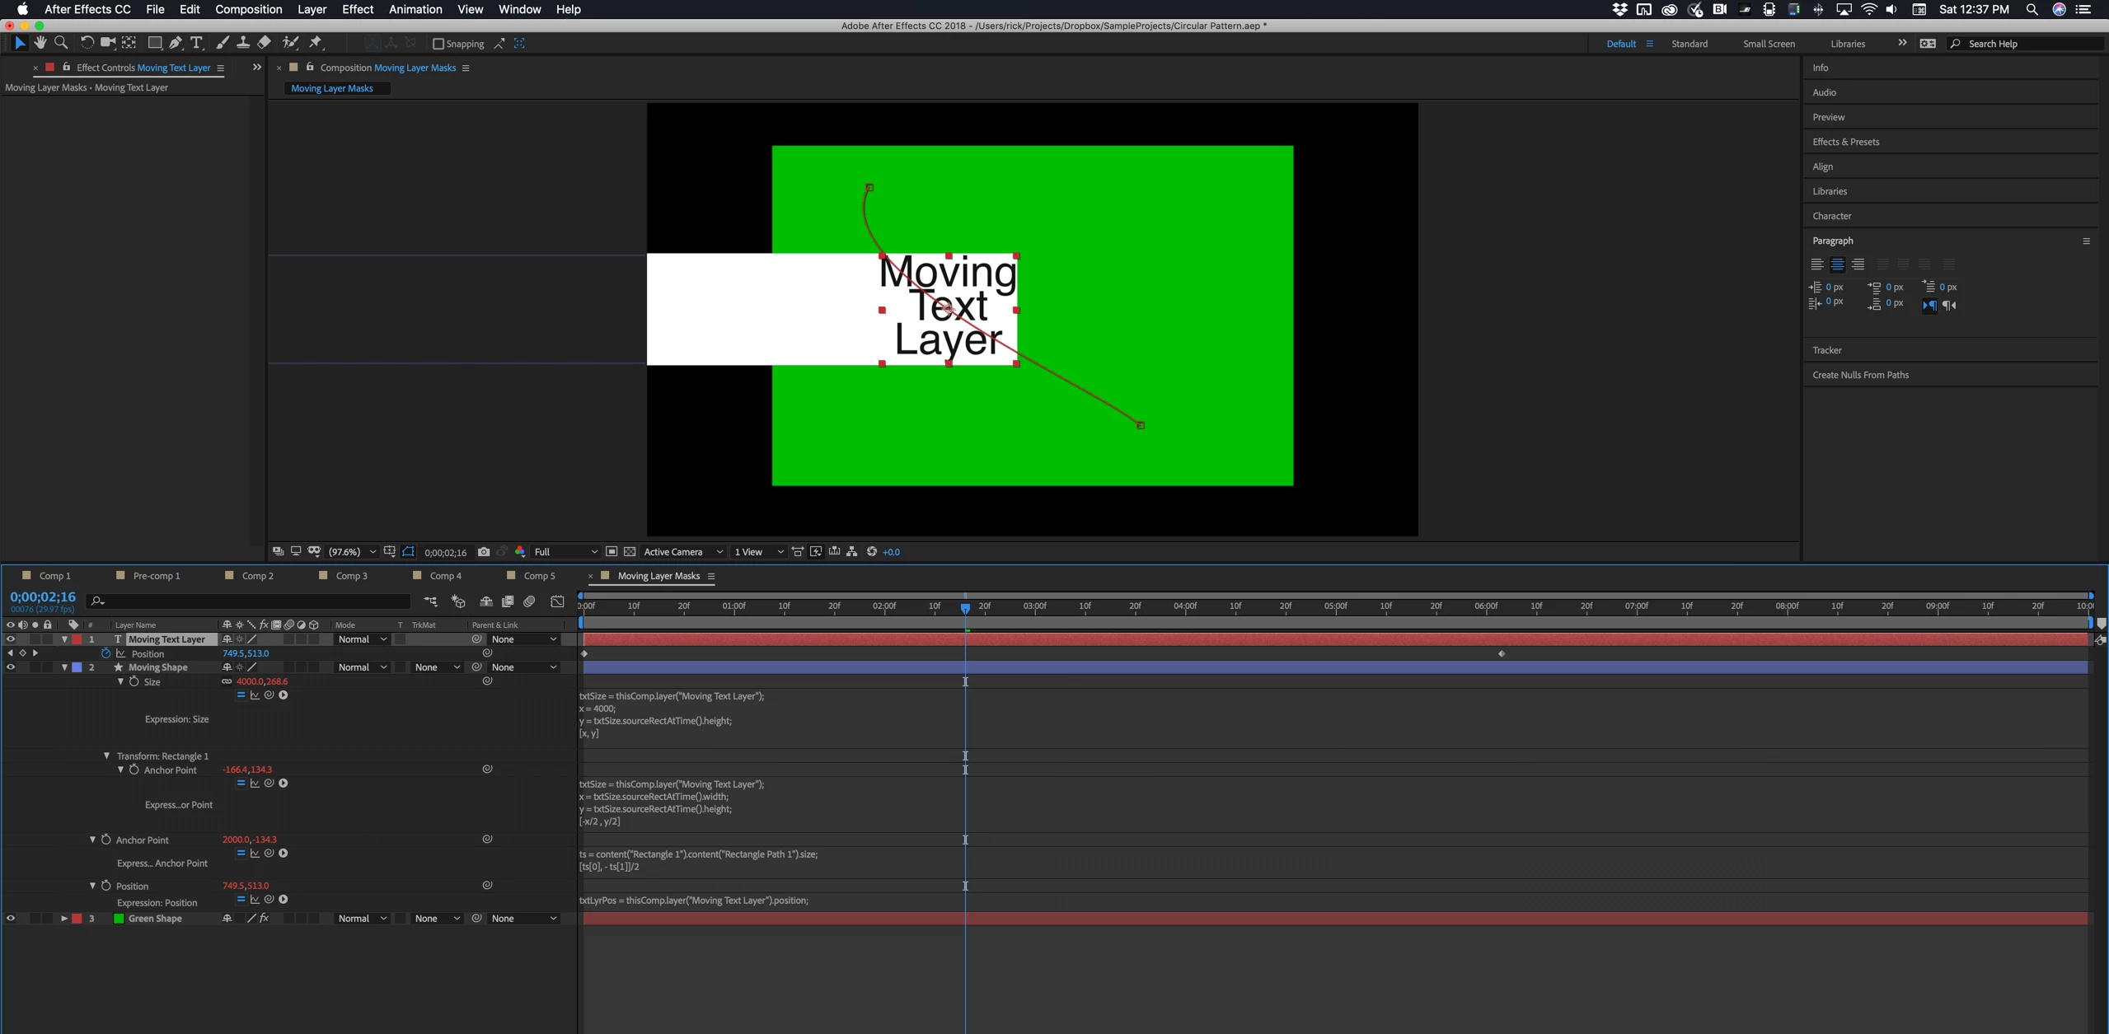This screenshot has height=1034, width=2109.
Task: Select the Rotation tool
Action: (x=87, y=43)
